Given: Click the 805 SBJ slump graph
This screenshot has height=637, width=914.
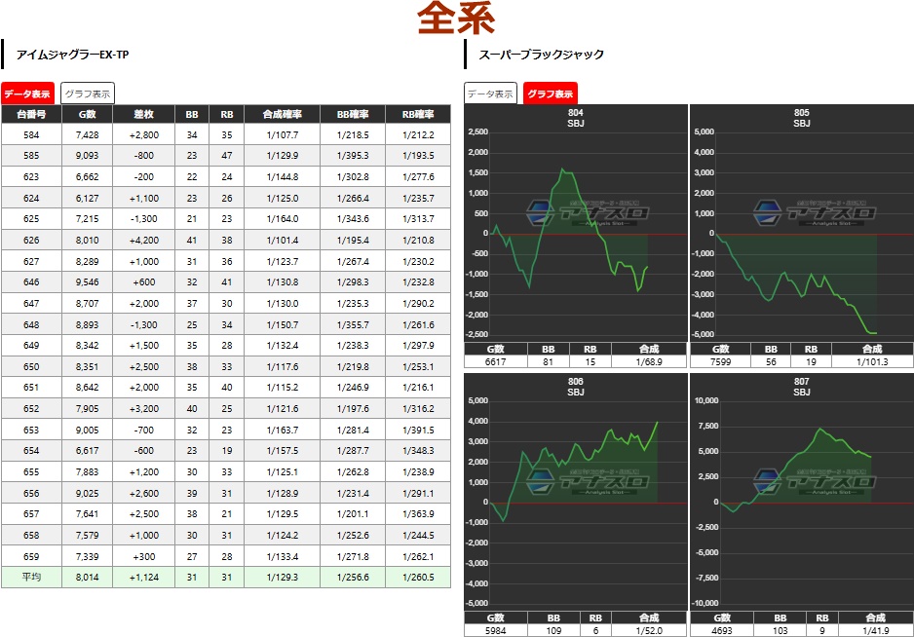Looking at the screenshot, I should 802,223.
